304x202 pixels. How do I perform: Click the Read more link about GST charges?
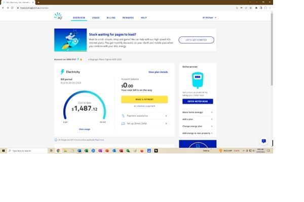click(99, 140)
